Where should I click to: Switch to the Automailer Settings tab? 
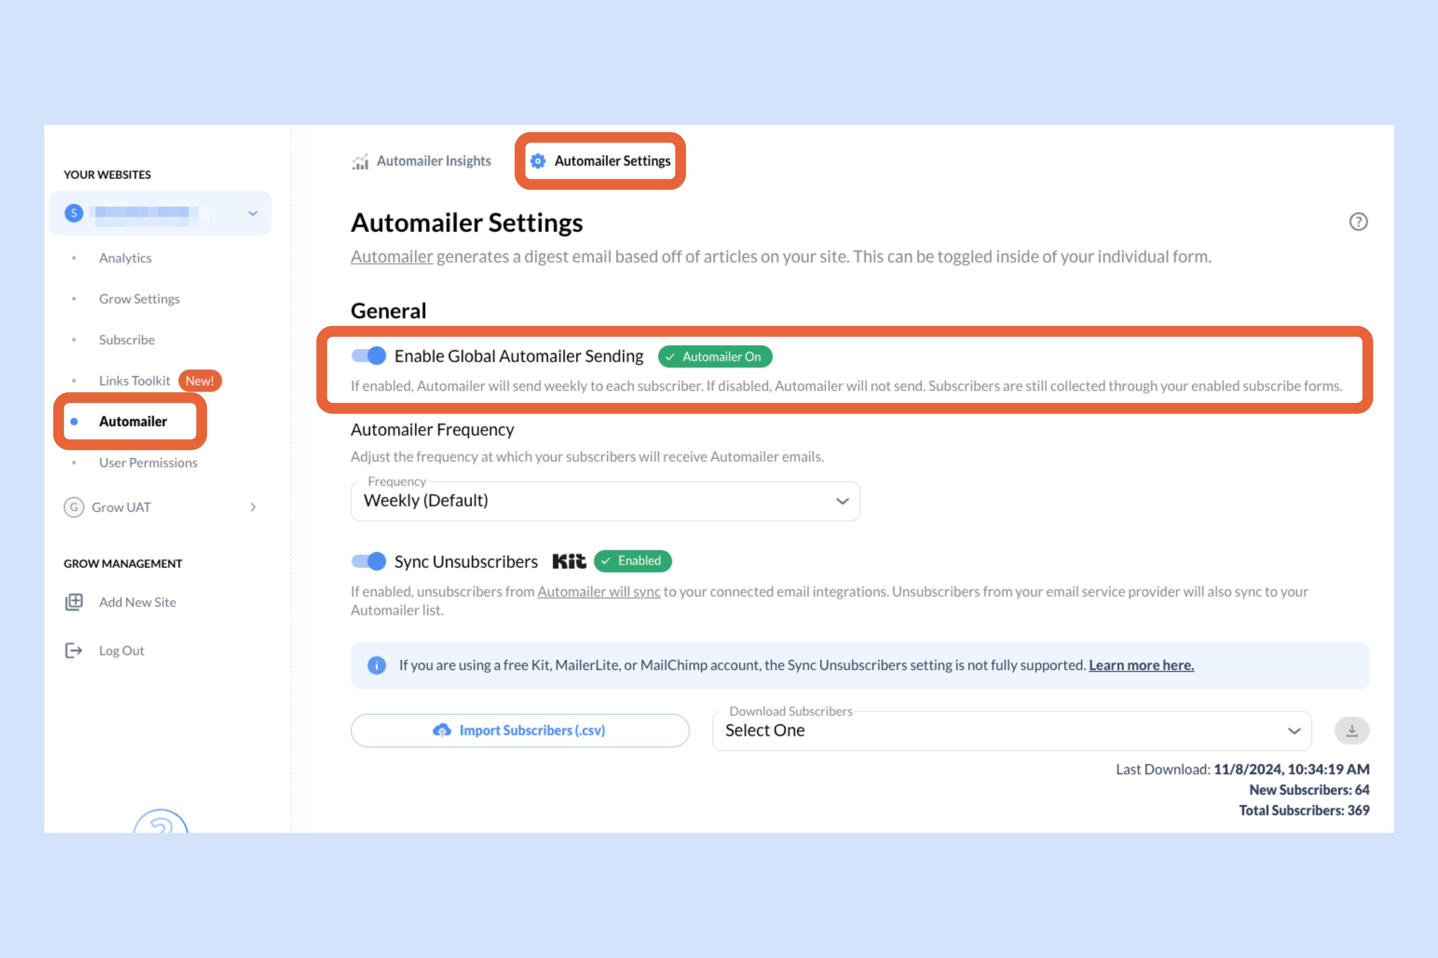(600, 161)
